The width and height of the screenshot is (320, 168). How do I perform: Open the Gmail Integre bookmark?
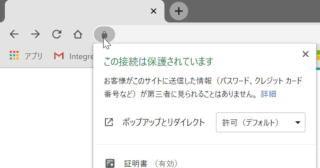[73, 56]
